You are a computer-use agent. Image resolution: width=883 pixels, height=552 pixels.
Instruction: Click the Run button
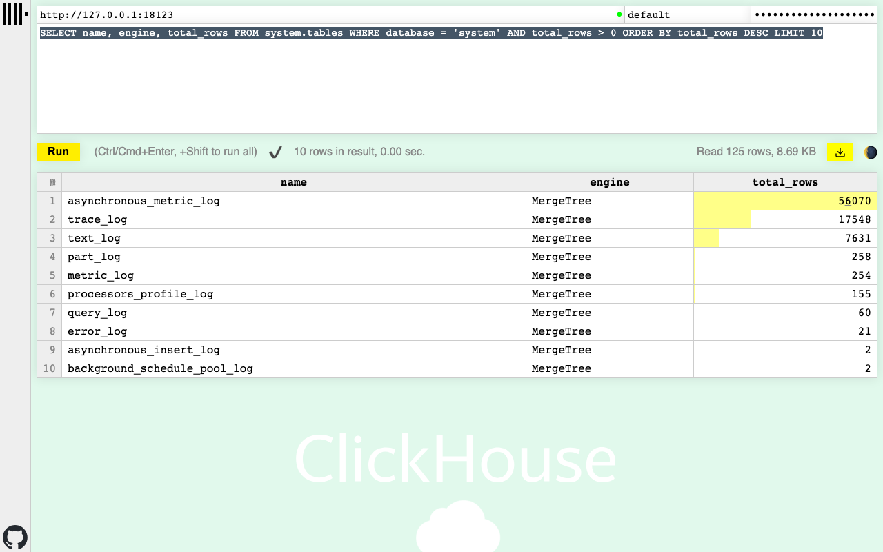pyautogui.click(x=58, y=152)
